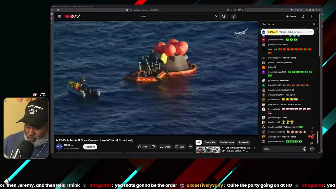336x189 pixels.
Task: Save the video to a playlist
Action: (x=180, y=147)
